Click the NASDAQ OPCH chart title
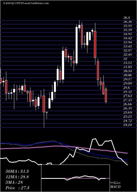This screenshot has height=192, width=137. click(25, 3)
